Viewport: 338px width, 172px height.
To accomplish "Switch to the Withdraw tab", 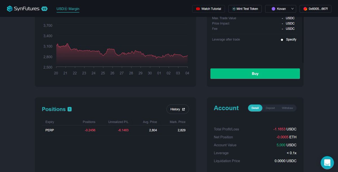I will [x=287, y=108].
